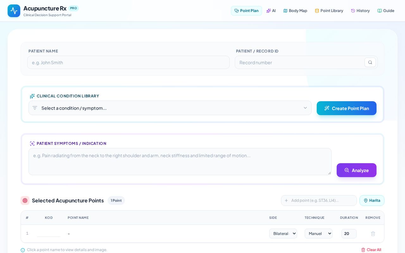This screenshot has width=405, height=253.
Task: Focus the Add point input field
Action: [319, 201]
